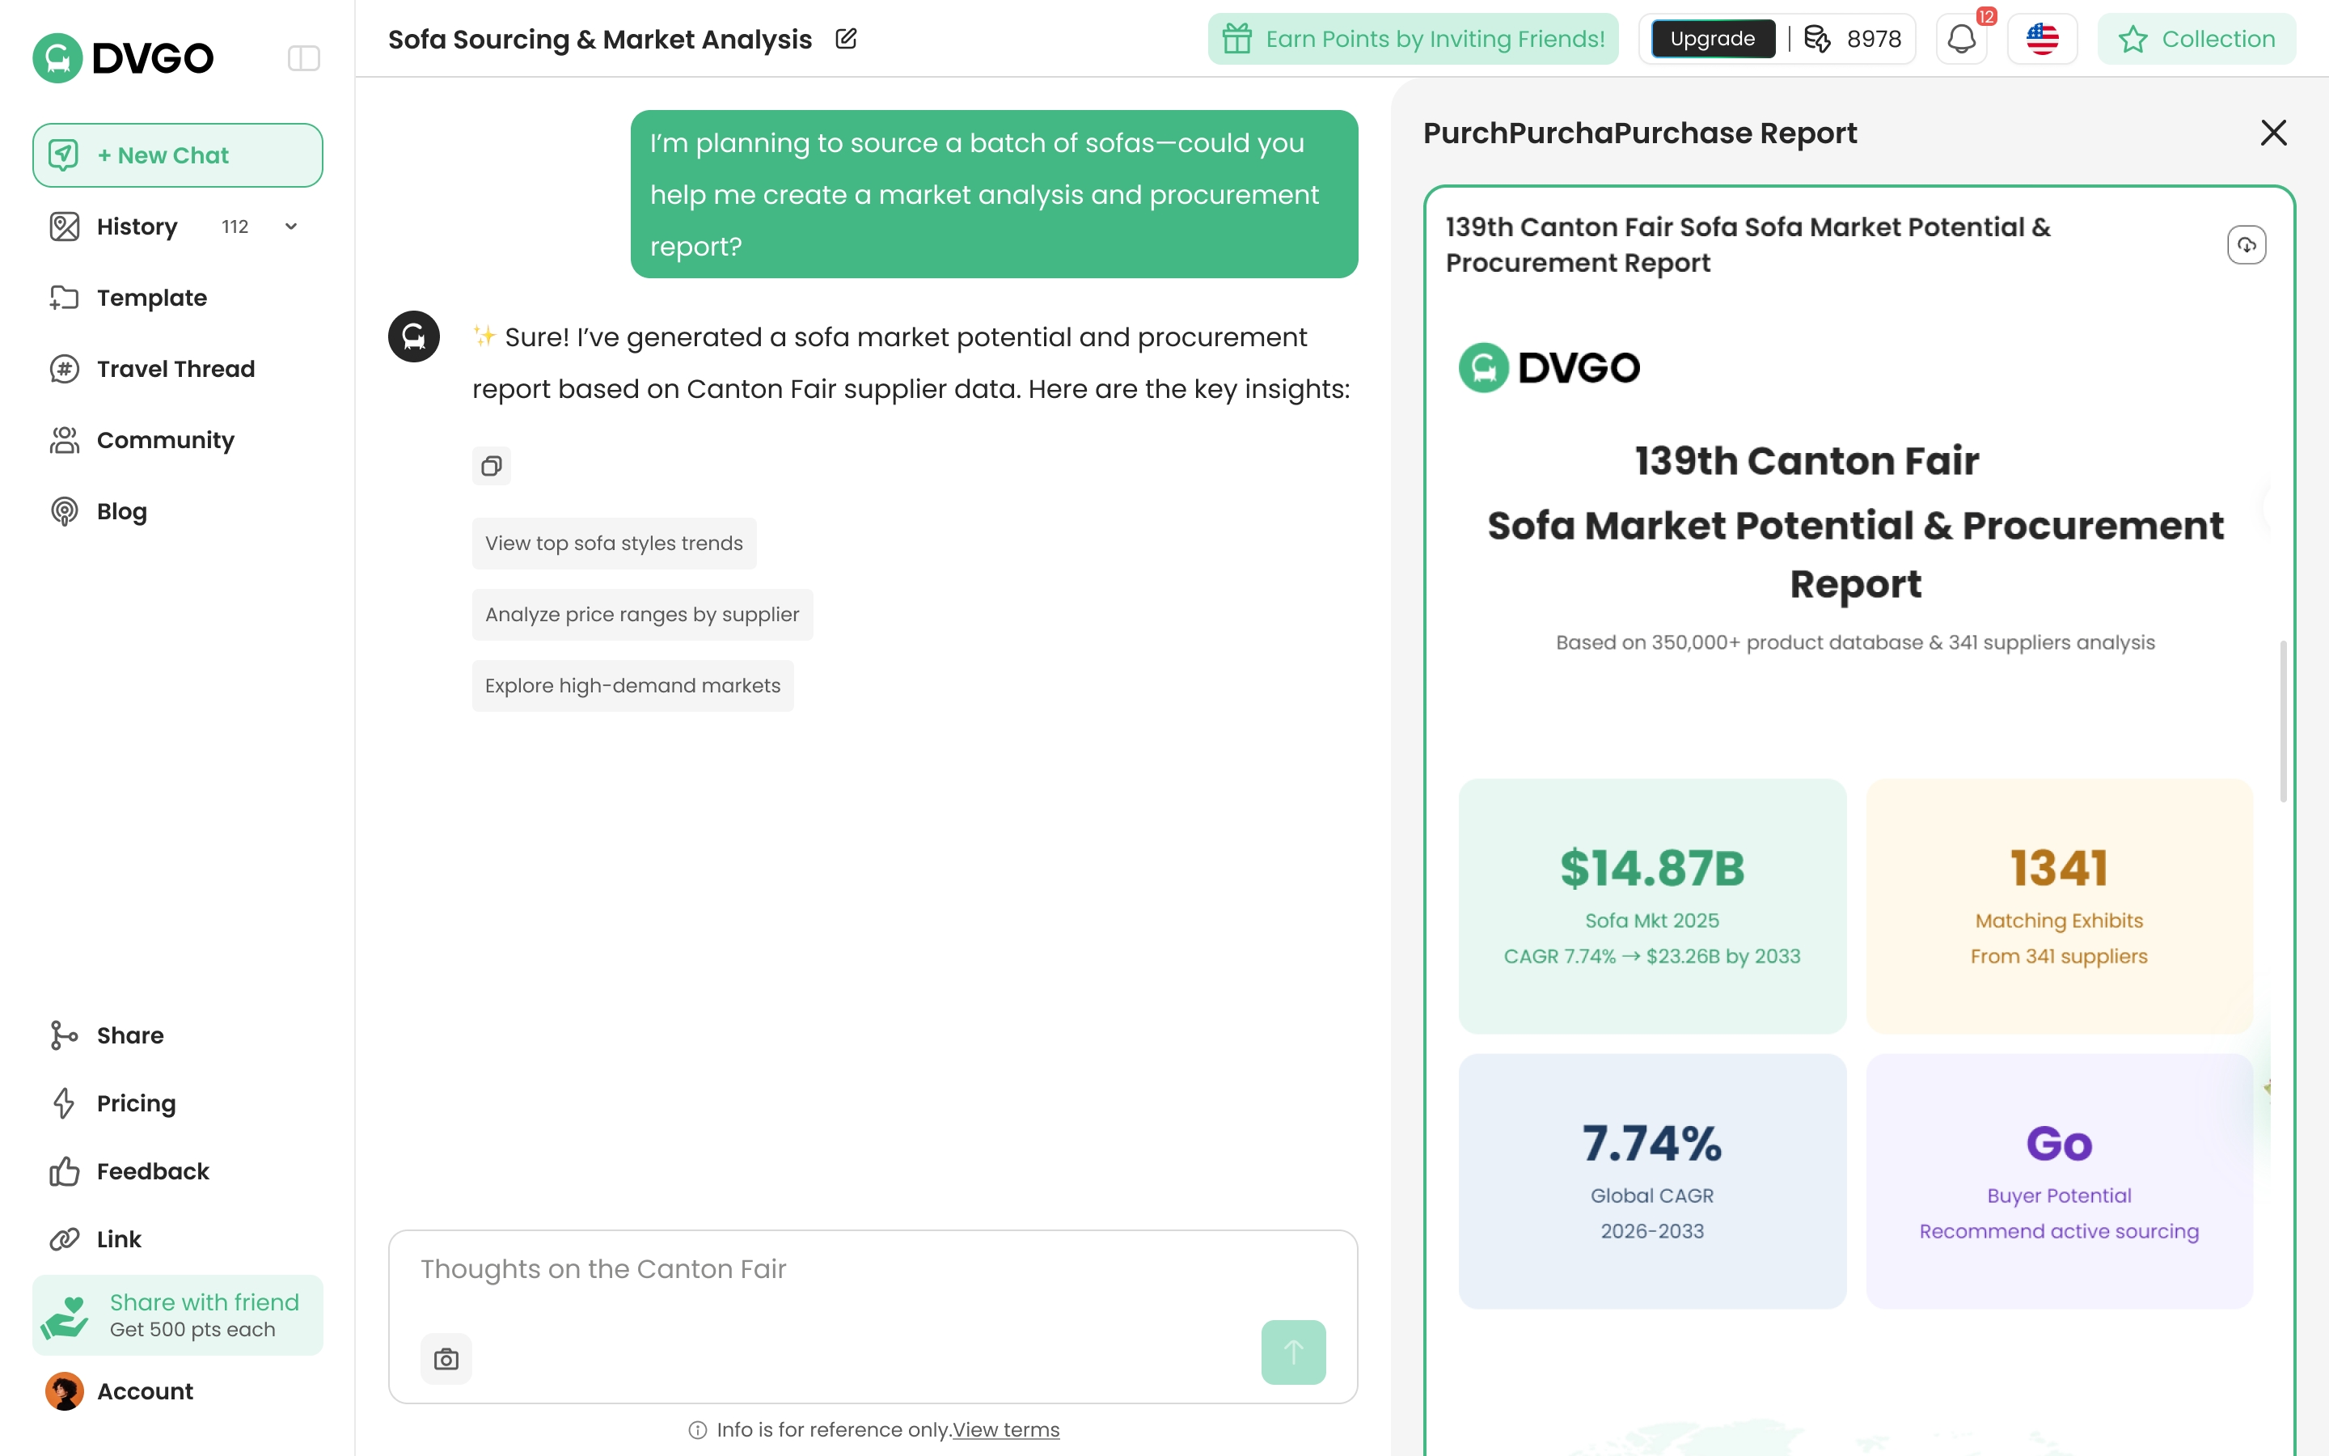Attach an image with the camera icon
Viewport: 2329px width, 1456px height.
pos(446,1359)
